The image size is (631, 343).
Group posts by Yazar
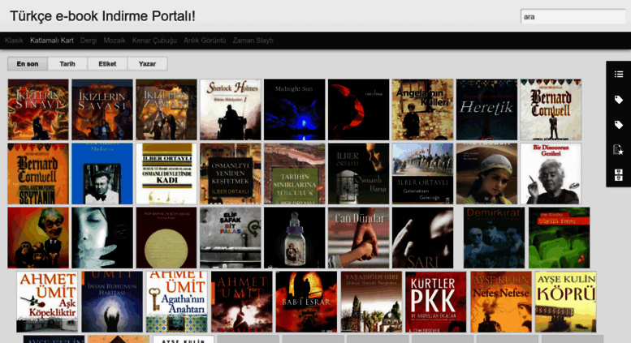tap(147, 63)
